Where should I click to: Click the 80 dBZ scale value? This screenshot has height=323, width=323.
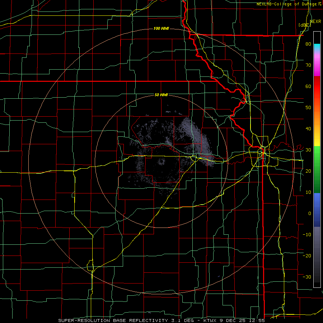coord(308,44)
